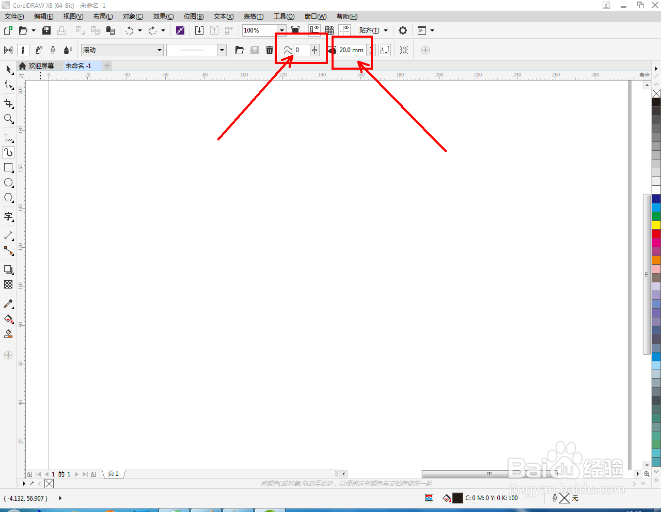Open the 文件(F) menu
661x512 pixels.
[x=14, y=17]
